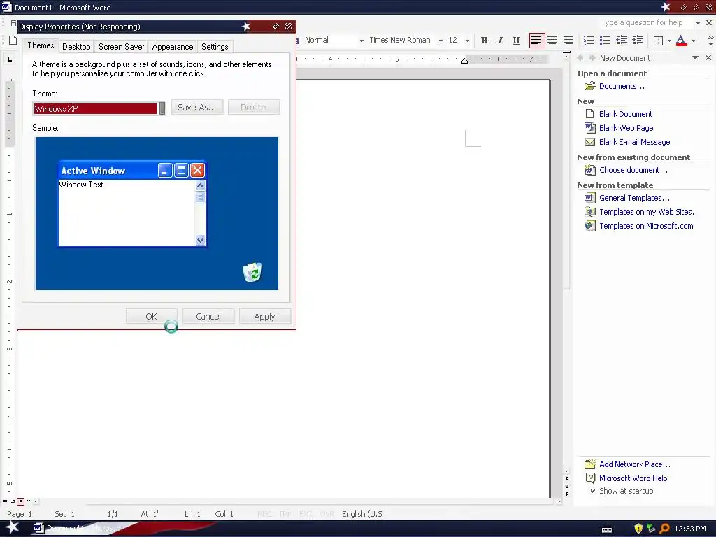Open the Documents... link
Viewport: 716px width, 537px height.
622,86
